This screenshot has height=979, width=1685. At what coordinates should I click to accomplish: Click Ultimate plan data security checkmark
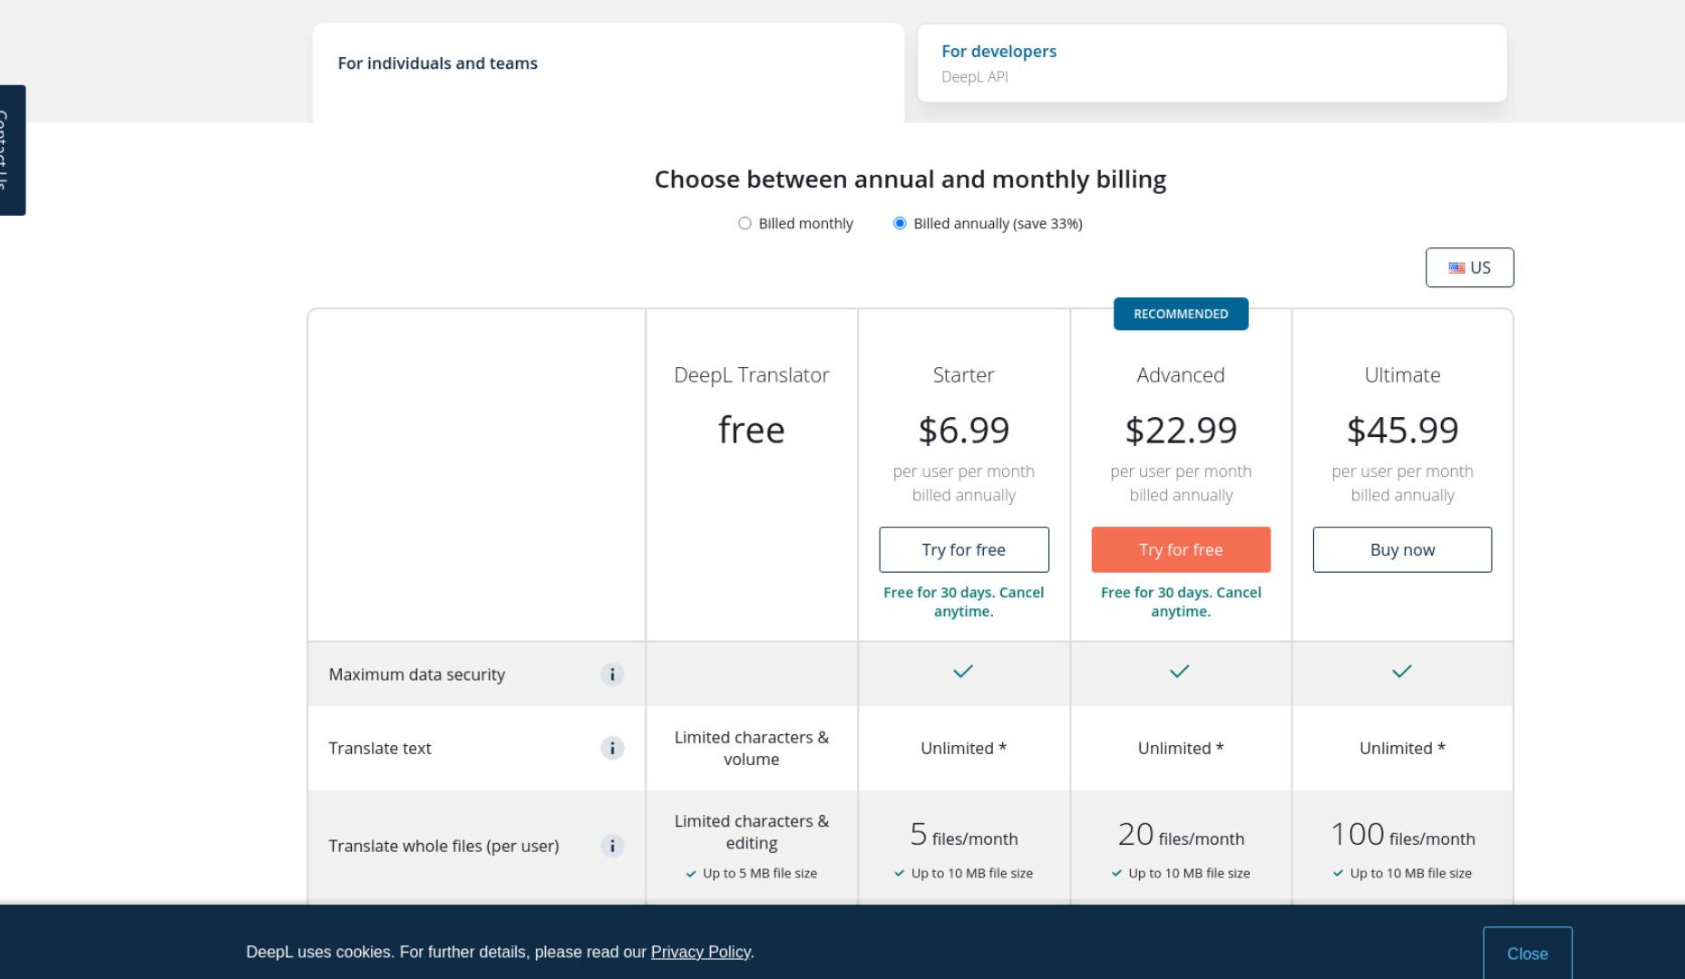pyautogui.click(x=1402, y=672)
